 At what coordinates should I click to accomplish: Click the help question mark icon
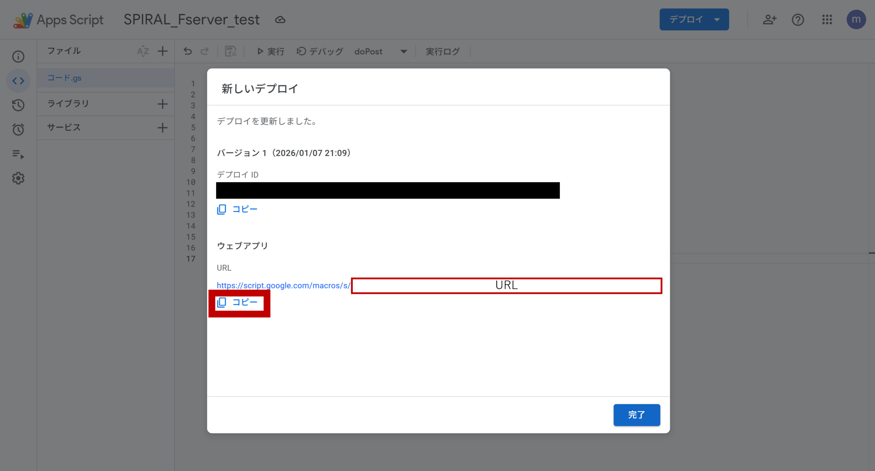click(x=798, y=19)
